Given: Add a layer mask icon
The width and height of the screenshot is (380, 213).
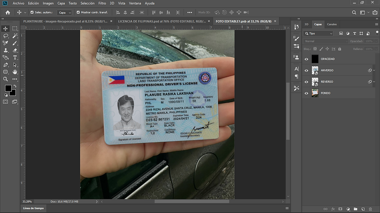Looking at the screenshot, I should pyautogui.click(x=340, y=209).
